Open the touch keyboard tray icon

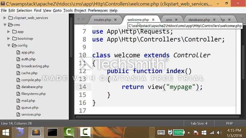(x=161, y=133)
